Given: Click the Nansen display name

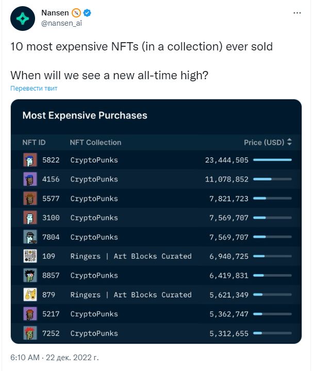Looking at the screenshot, I should coord(55,13).
